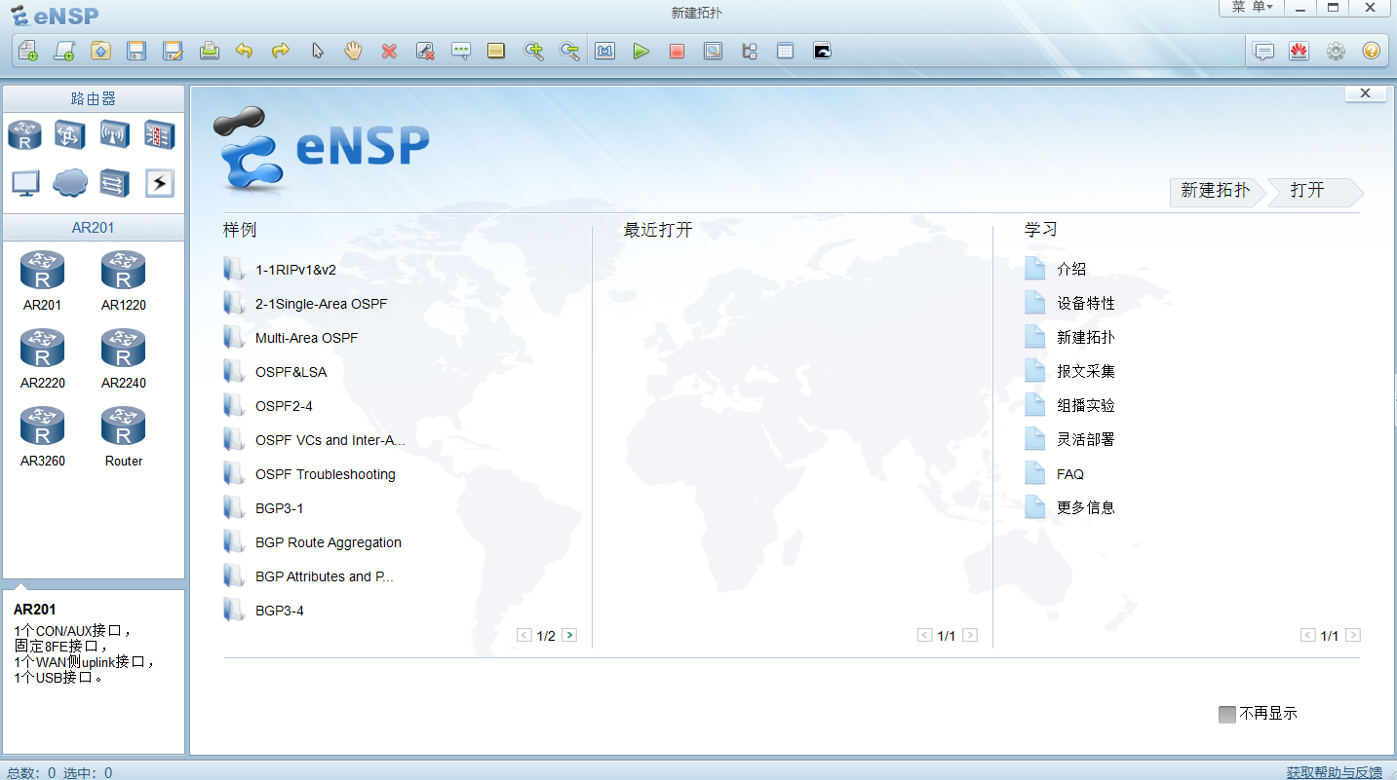
Task: Open the data capture magnifier tool
Action: click(x=713, y=51)
